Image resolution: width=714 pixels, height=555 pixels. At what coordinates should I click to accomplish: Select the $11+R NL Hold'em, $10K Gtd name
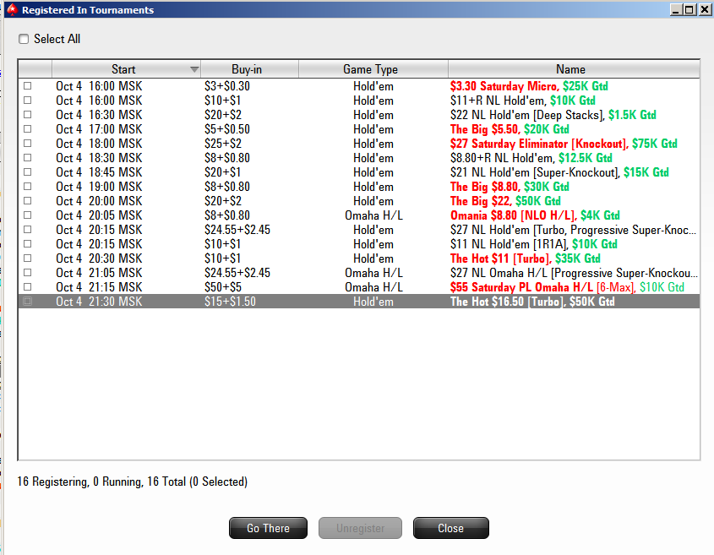coord(522,101)
